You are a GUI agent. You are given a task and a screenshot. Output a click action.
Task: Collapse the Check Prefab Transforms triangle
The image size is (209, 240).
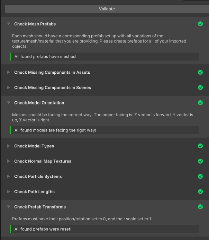9,207
